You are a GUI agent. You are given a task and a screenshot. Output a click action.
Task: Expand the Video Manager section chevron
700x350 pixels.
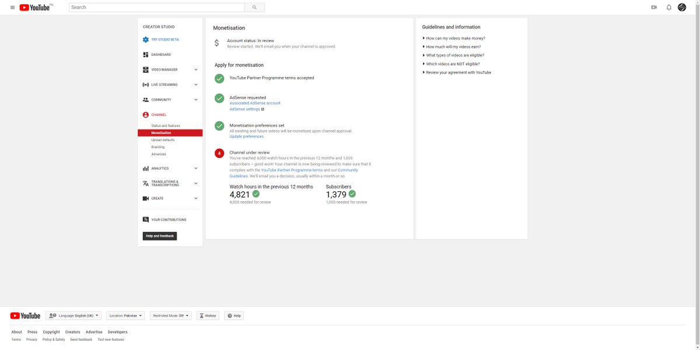tap(195, 69)
